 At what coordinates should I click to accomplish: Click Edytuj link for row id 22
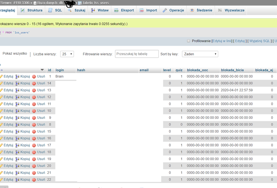[8, 179]
